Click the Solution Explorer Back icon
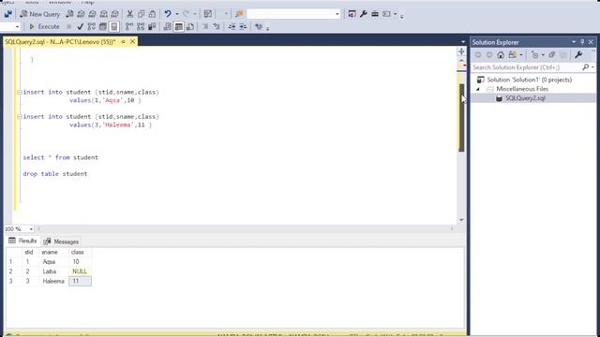The width and height of the screenshot is (600, 337). pyautogui.click(x=478, y=55)
